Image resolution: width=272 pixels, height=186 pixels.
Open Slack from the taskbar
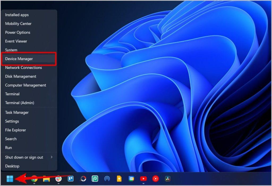[x=58, y=179]
